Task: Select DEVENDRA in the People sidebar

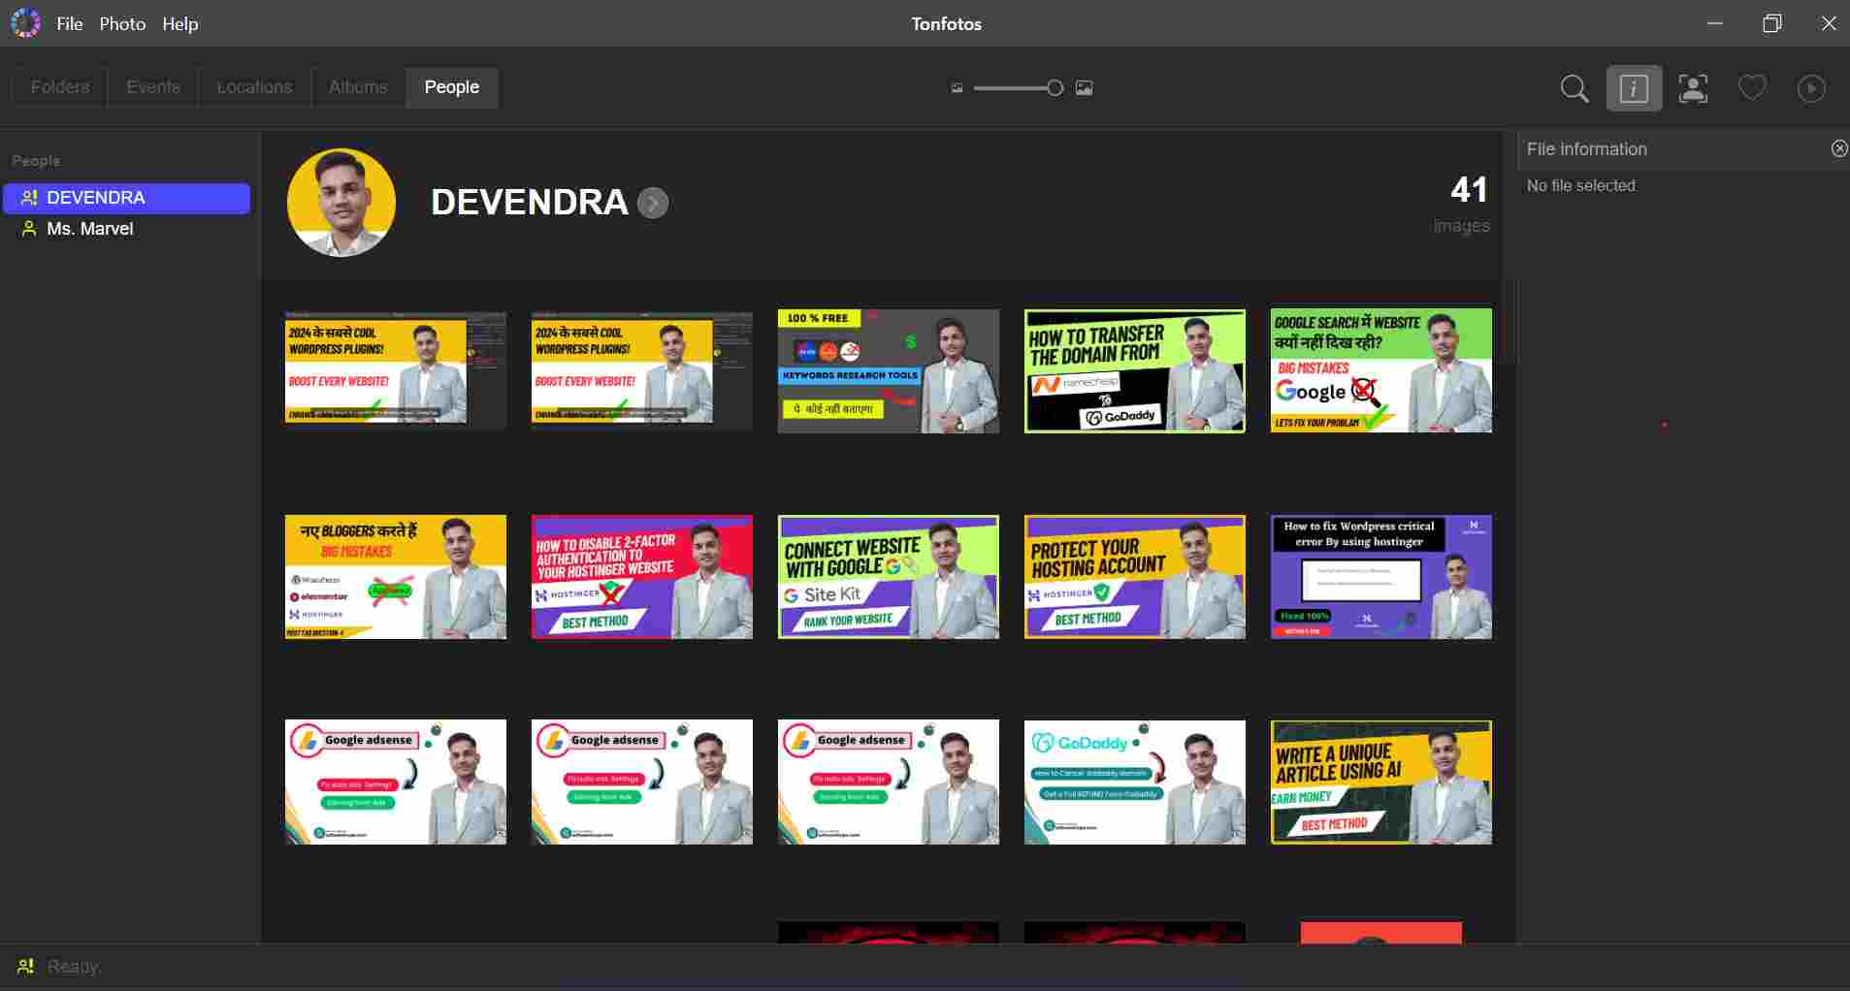Action: tap(96, 198)
